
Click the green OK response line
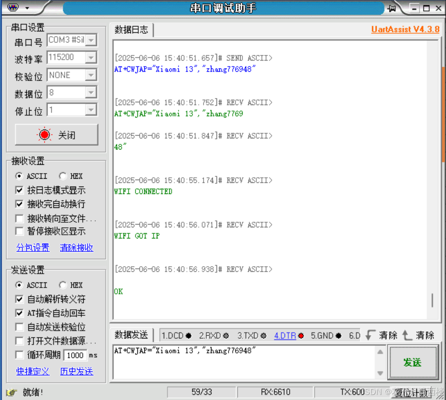(x=118, y=292)
